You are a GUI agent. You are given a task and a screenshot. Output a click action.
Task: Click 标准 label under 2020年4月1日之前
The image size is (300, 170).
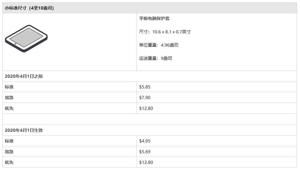9,87
